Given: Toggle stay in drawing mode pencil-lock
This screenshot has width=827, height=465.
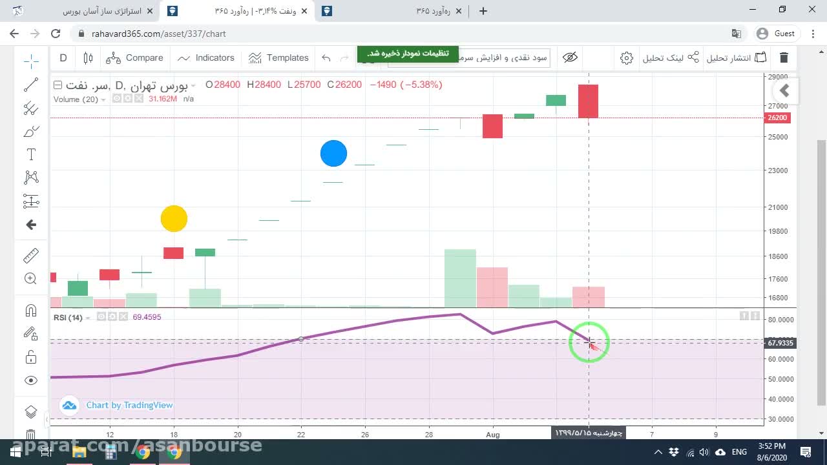Looking at the screenshot, I should click(x=31, y=334).
